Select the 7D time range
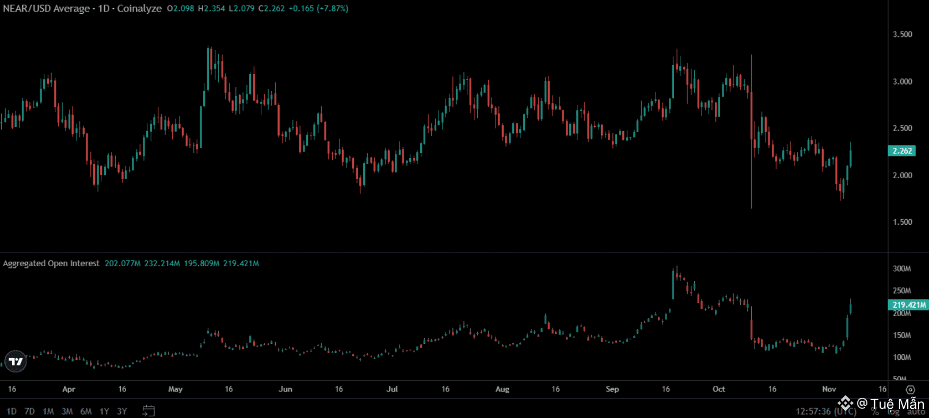This screenshot has height=418, width=929. (30, 411)
